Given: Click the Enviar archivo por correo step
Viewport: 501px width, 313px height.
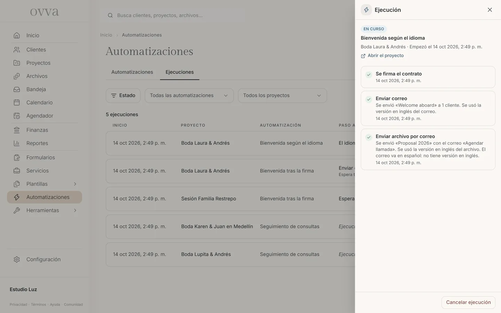Looking at the screenshot, I should (428, 150).
